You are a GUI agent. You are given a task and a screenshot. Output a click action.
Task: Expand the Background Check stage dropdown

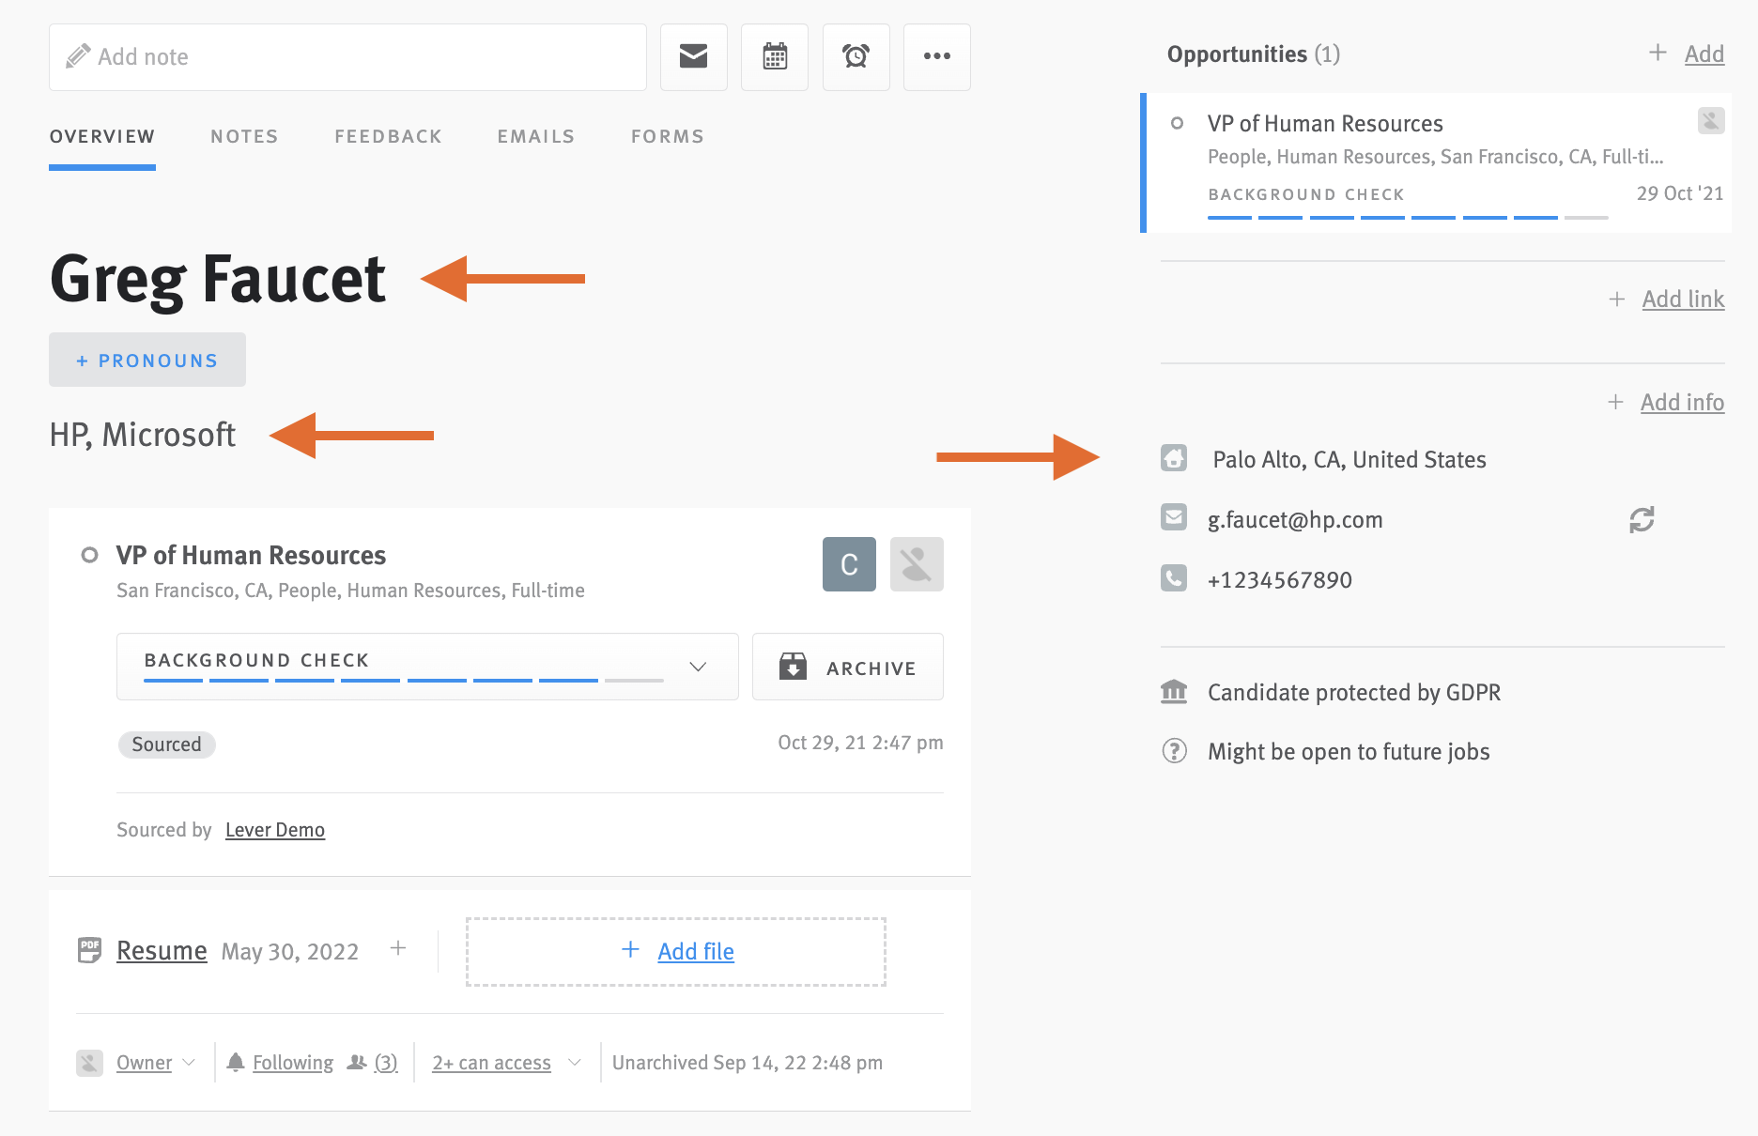698,667
